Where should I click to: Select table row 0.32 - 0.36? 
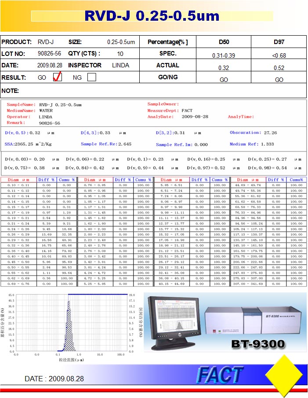(x=39, y=246)
